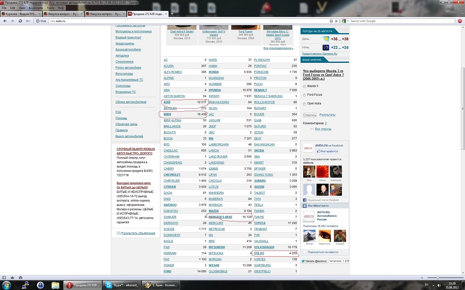Focus the cars.auto.ru address field

click(x=189, y=21)
